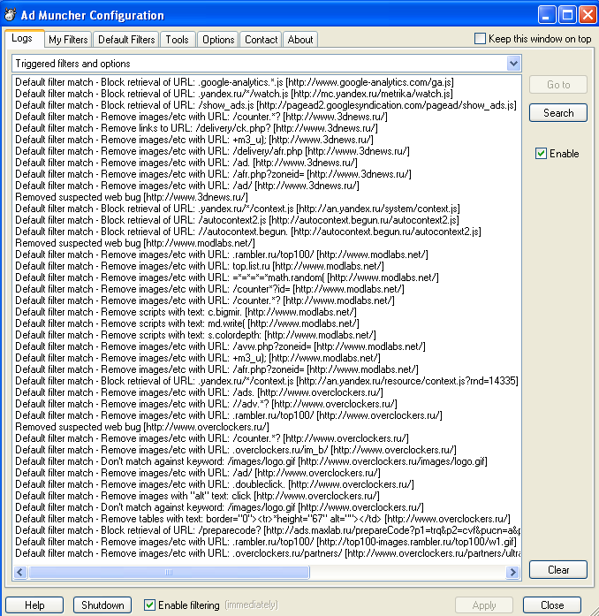Select the context.js?rnd=14335 yandex log entry

267,381
